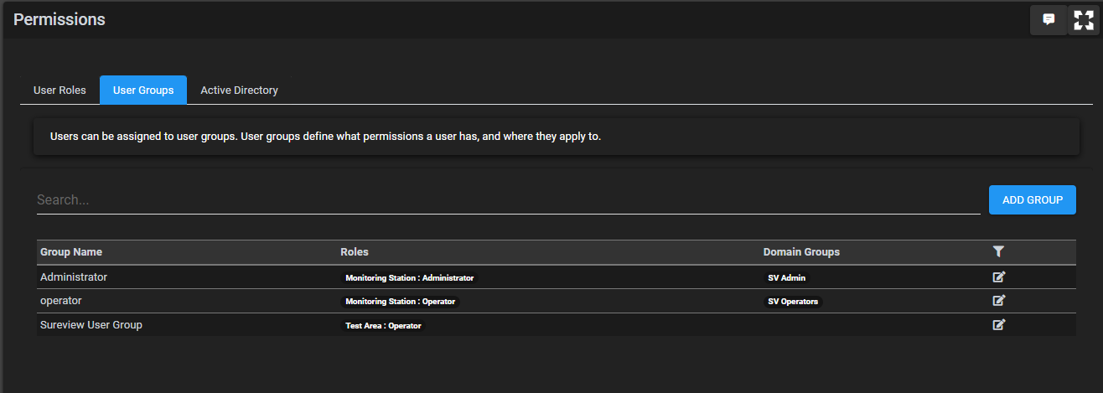
Task: Click the Monitoring Station : Administrator role tag
Action: point(409,277)
